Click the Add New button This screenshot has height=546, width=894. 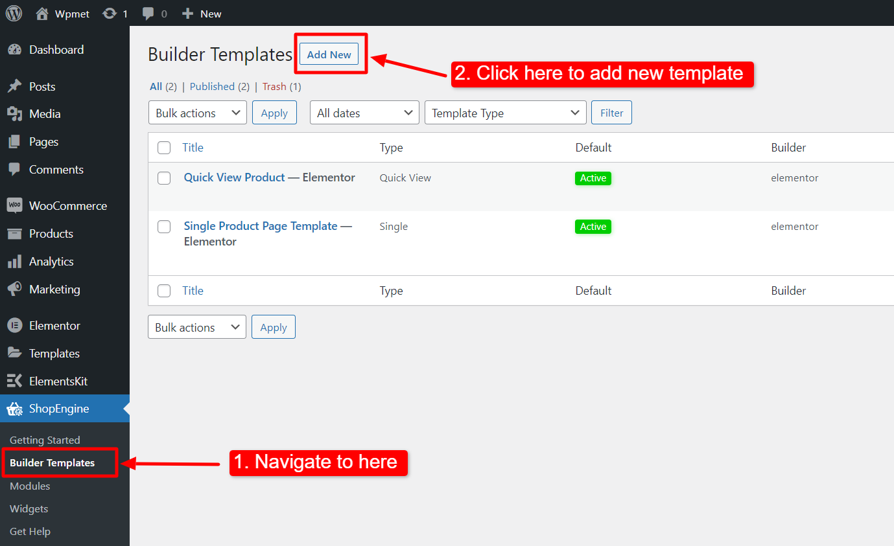(x=328, y=54)
